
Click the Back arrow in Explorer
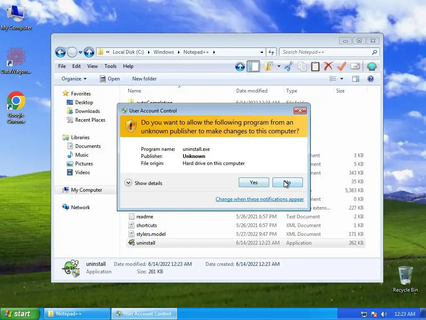pyautogui.click(x=60, y=52)
